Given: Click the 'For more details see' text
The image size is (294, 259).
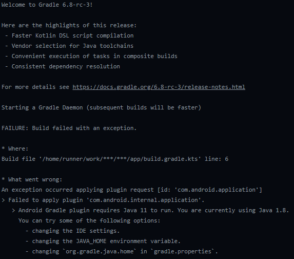Looking at the screenshot, I should coord(35,87).
